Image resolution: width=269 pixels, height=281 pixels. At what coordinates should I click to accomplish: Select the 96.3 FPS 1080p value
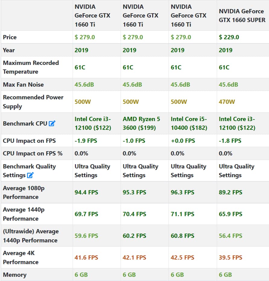pyautogui.click(x=182, y=192)
